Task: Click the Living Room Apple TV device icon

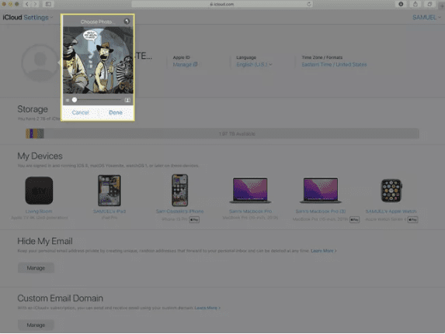Action: coord(39,191)
